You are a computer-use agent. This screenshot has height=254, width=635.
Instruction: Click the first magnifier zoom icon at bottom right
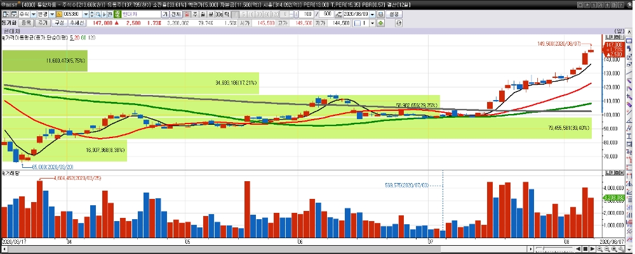coord(600,249)
